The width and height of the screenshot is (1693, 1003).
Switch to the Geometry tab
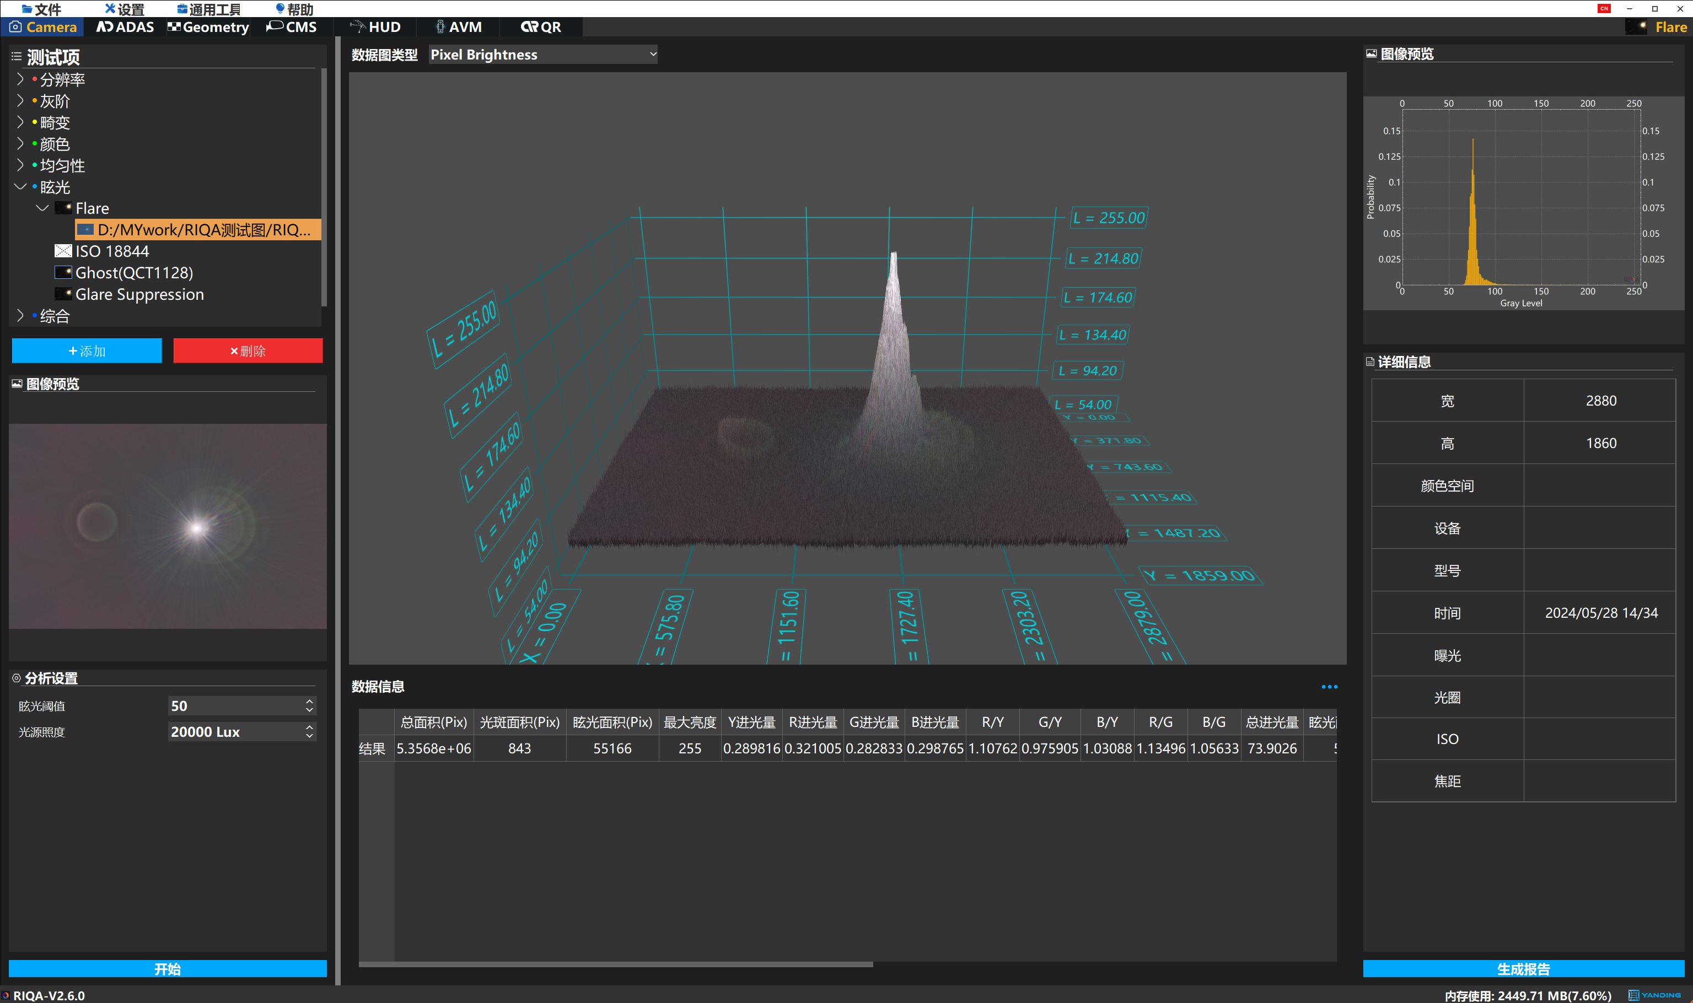[208, 27]
